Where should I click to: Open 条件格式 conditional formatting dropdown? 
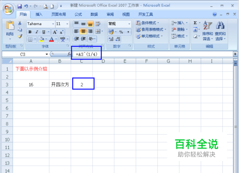(147, 23)
